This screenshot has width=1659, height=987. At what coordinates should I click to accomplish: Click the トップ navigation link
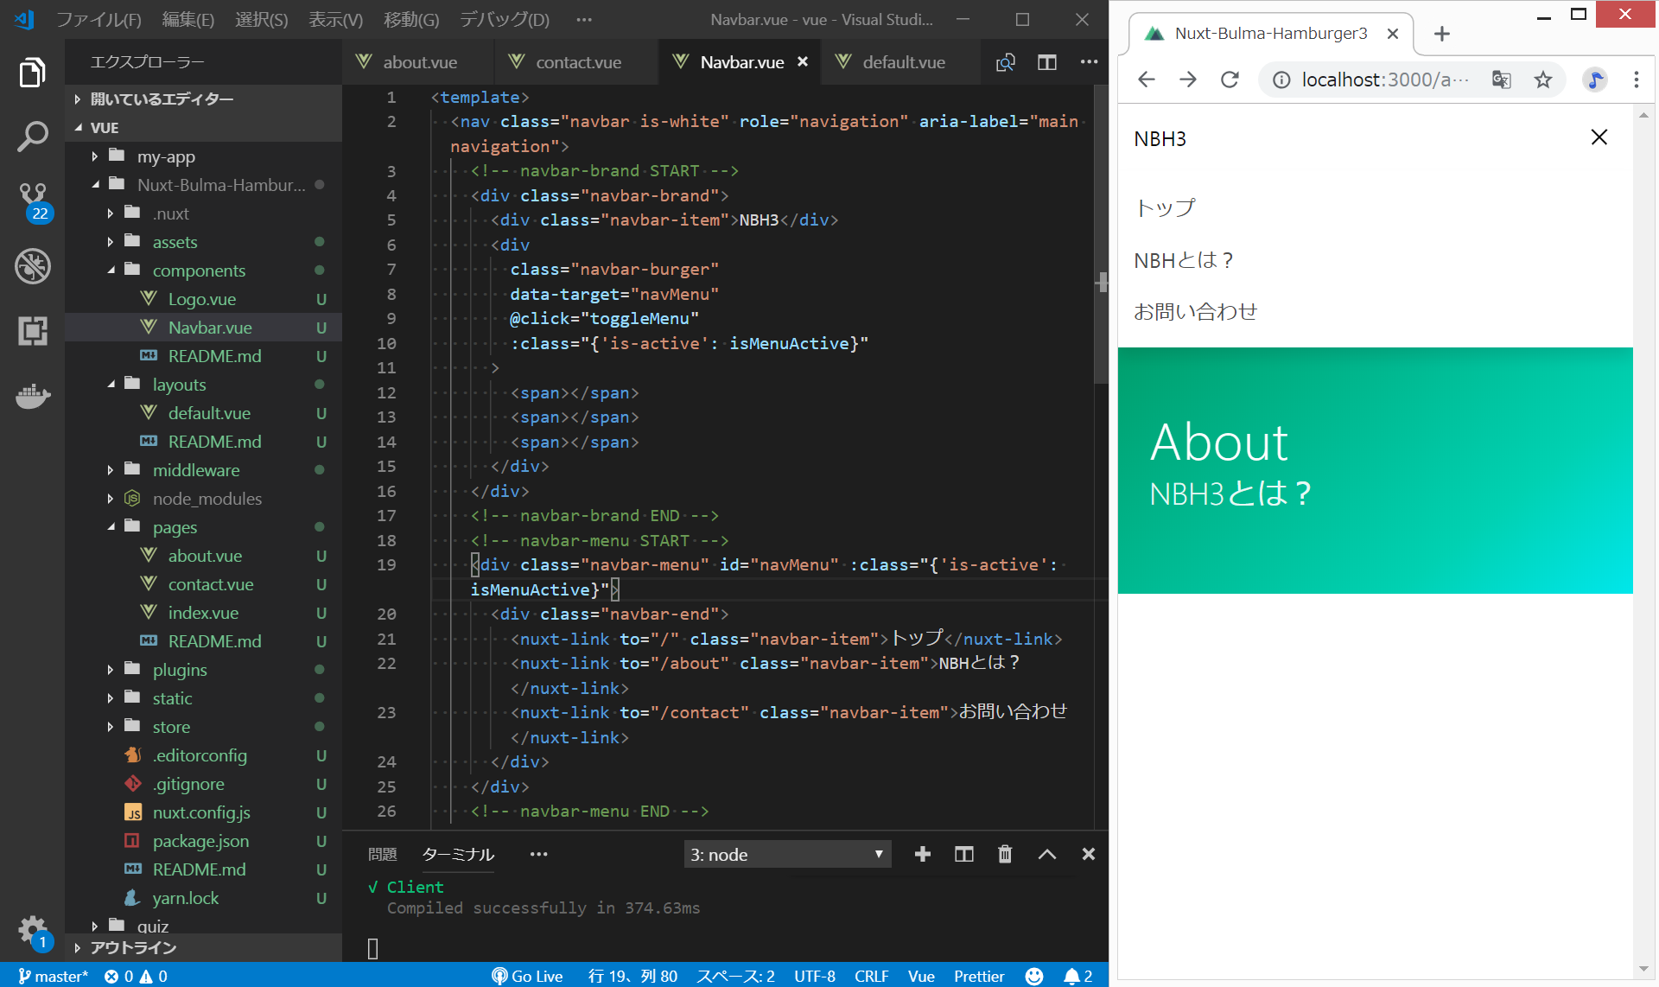coord(1165,208)
